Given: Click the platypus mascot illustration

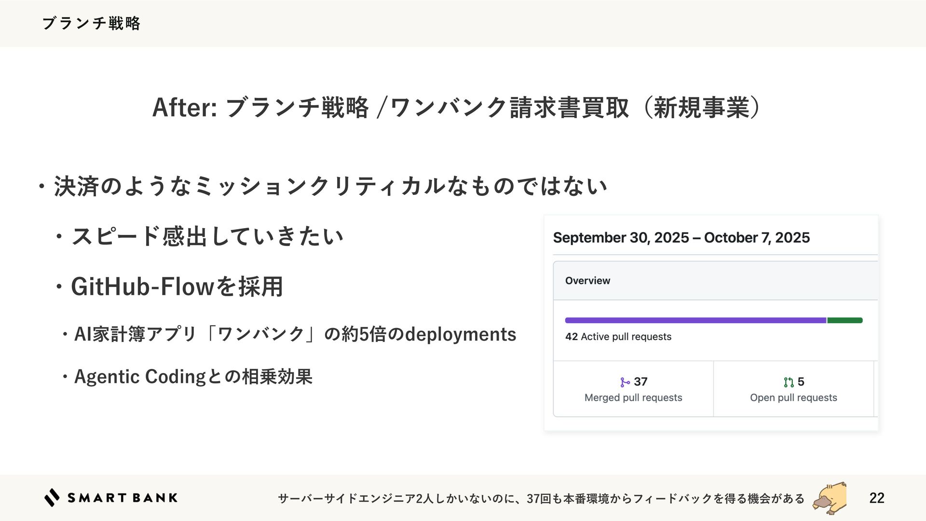Looking at the screenshot, I should 830,497.
